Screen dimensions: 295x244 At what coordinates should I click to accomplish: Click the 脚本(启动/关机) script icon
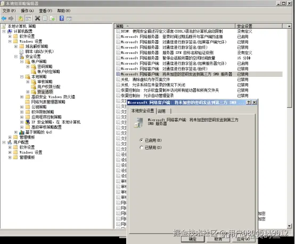pos(22,51)
